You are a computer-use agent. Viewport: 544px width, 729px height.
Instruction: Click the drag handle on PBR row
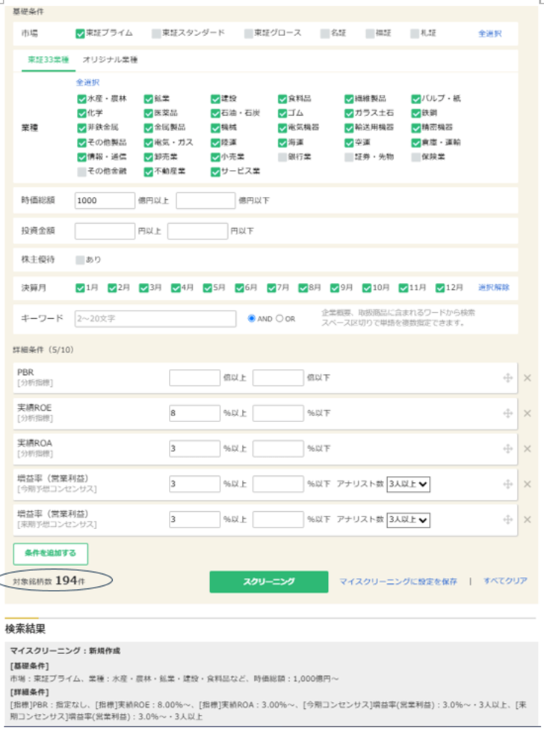pos(508,378)
